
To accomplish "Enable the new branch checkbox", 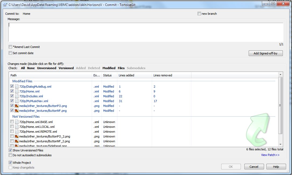I will click(x=199, y=13).
